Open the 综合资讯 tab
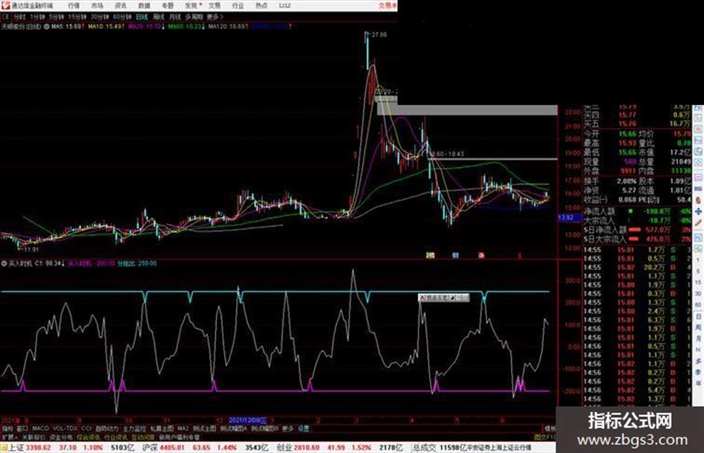 pyautogui.click(x=89, y=437)
